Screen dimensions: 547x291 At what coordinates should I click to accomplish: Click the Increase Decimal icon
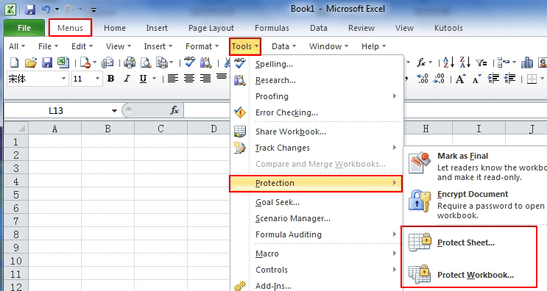point(423,79)
